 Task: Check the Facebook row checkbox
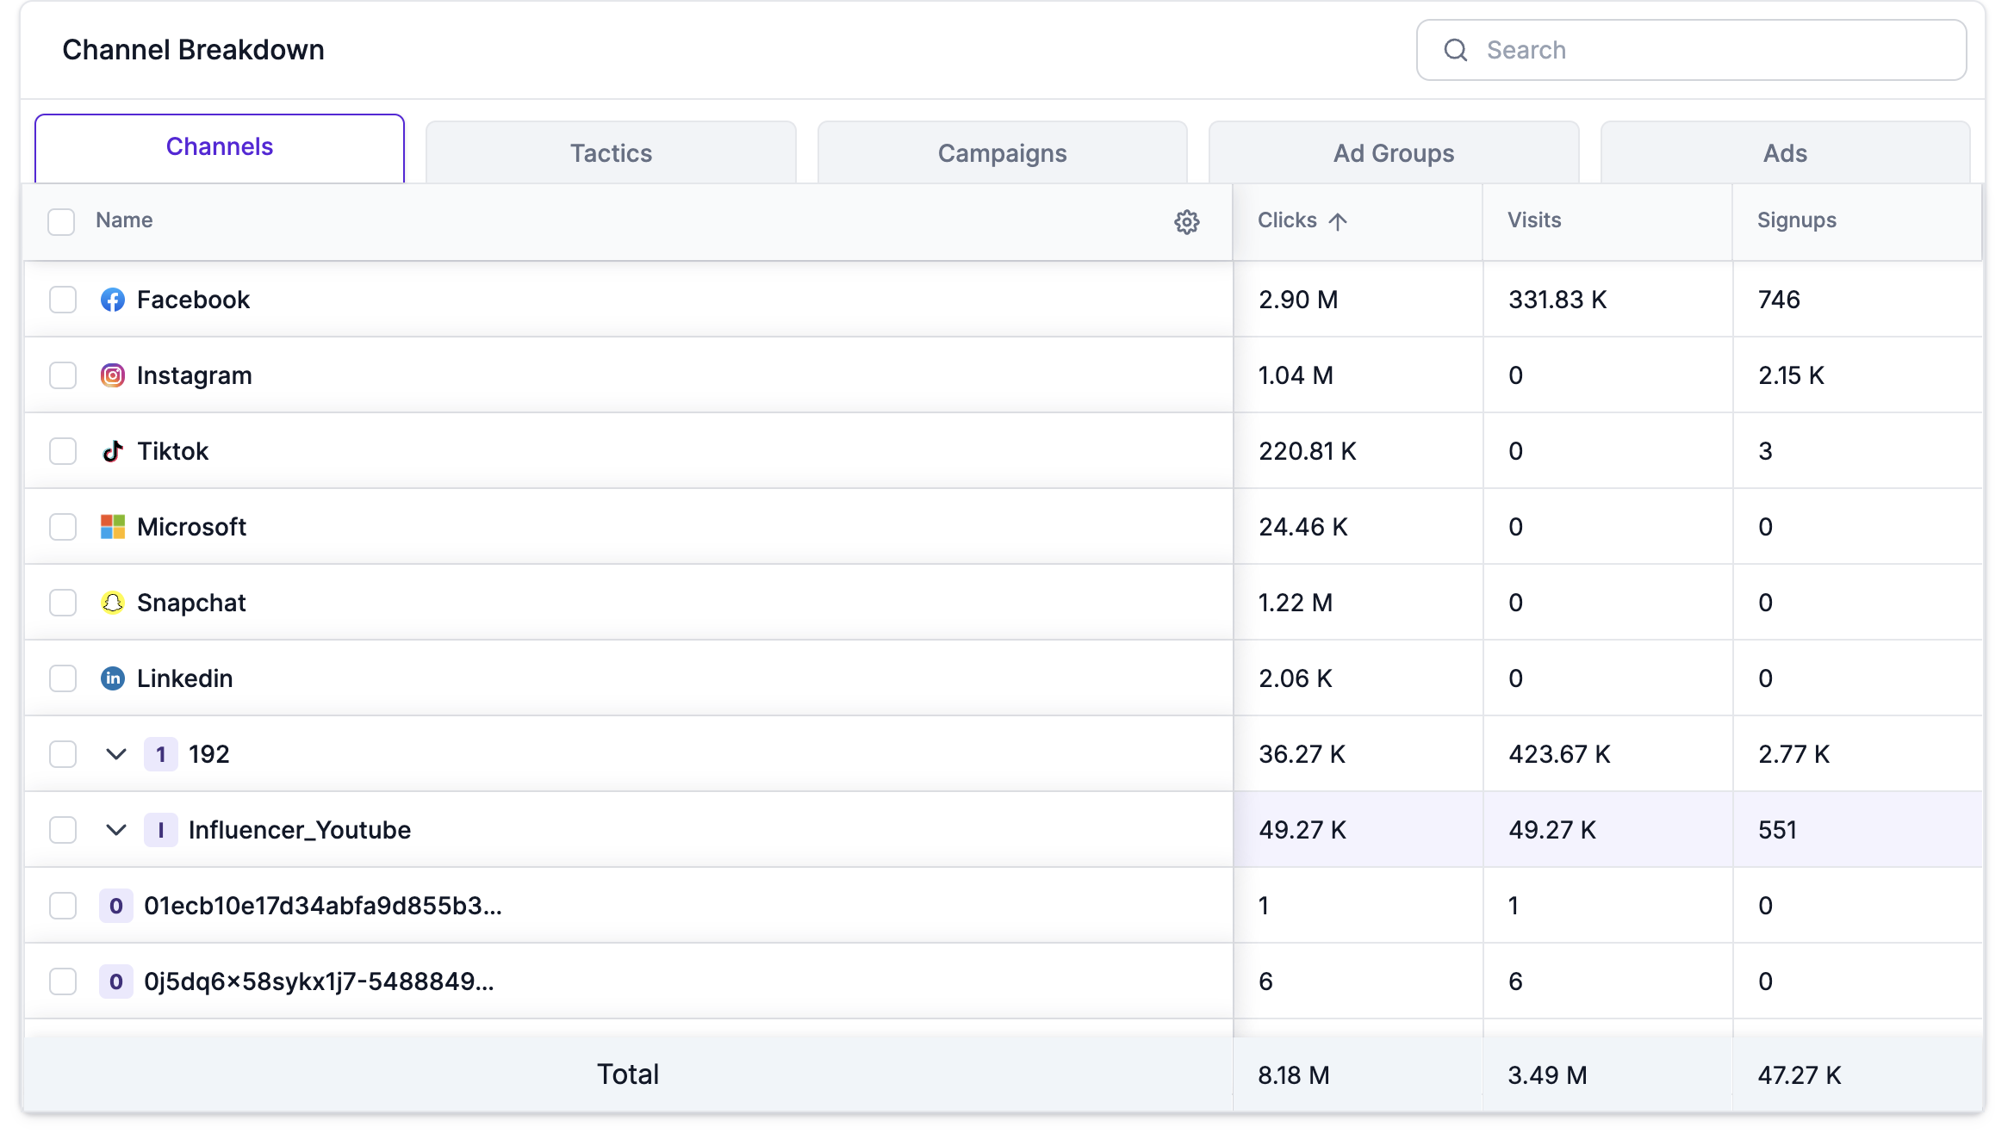coord(63,300)
